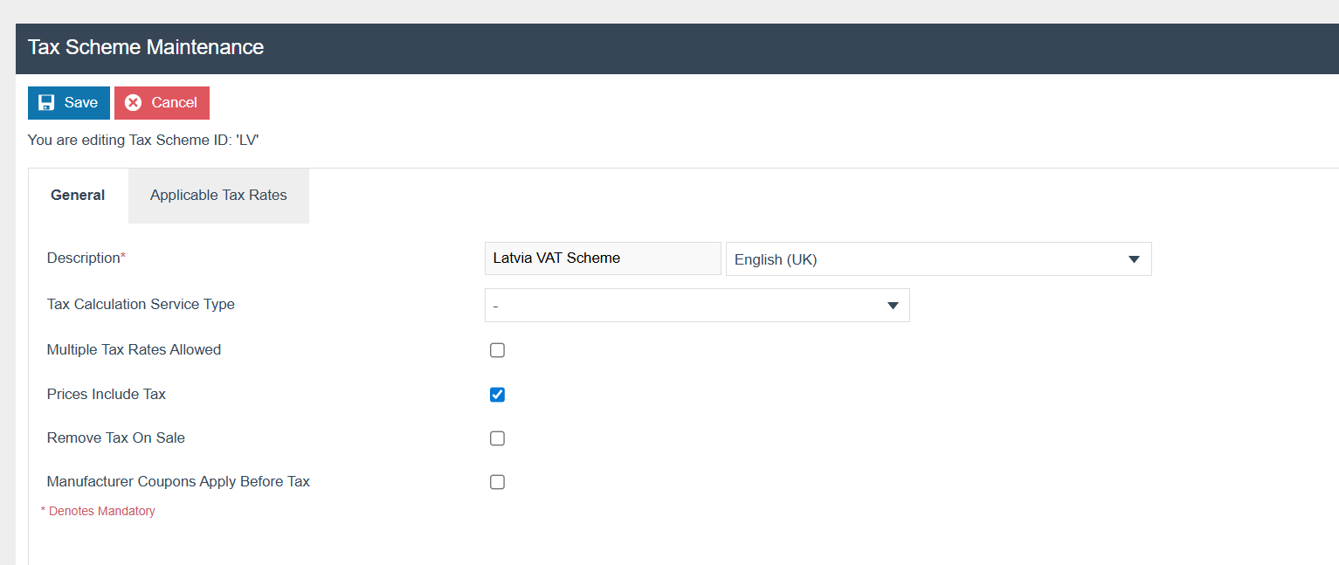The image size is (1339, 565).
Task: Click the white X circle icon on Cancel
Action: [x=134, y=103]
